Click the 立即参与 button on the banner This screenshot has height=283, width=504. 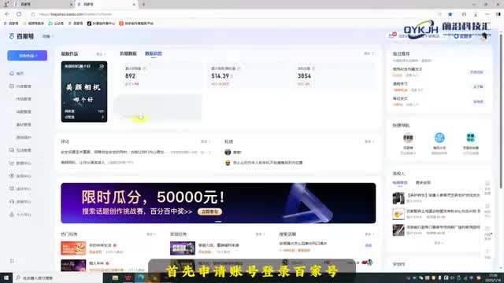pyautogui.click(x=209, y=211)
